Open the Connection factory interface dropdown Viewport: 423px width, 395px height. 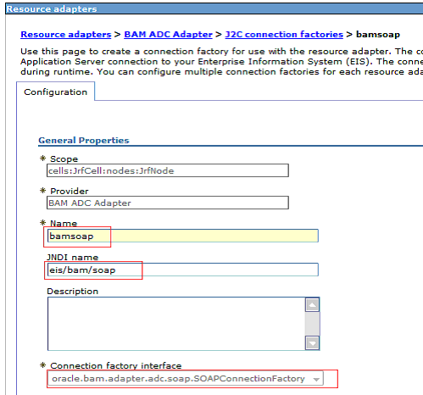coord(186,379)
